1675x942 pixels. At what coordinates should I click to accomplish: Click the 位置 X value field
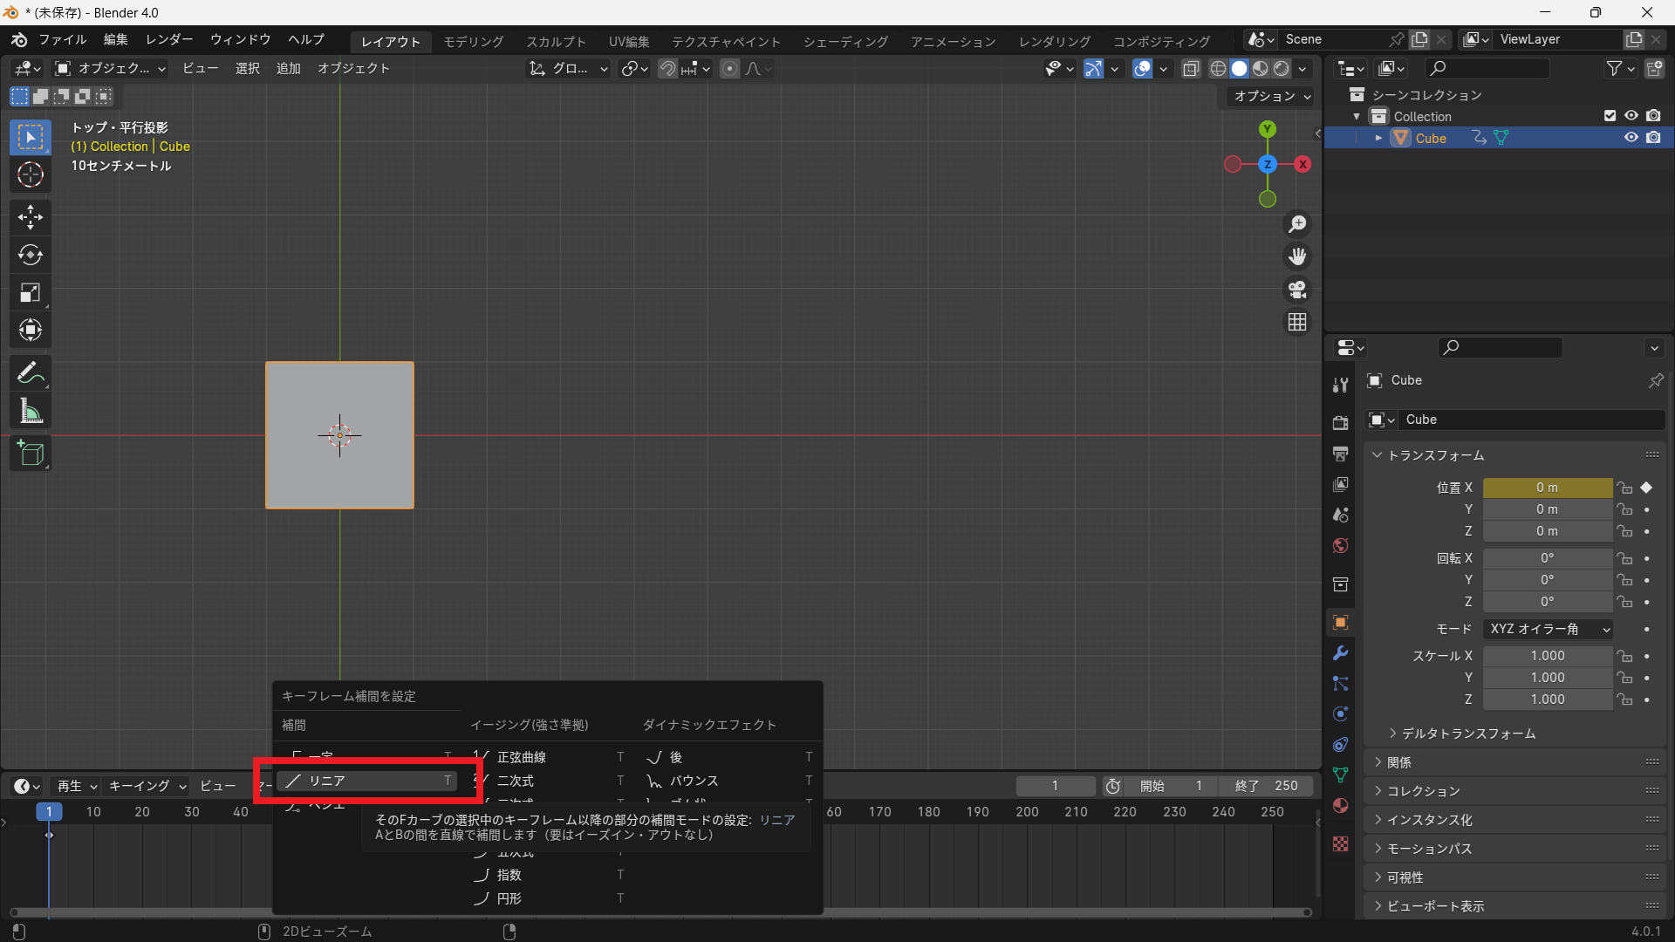pyautogui.click(x=1547, y=488)
